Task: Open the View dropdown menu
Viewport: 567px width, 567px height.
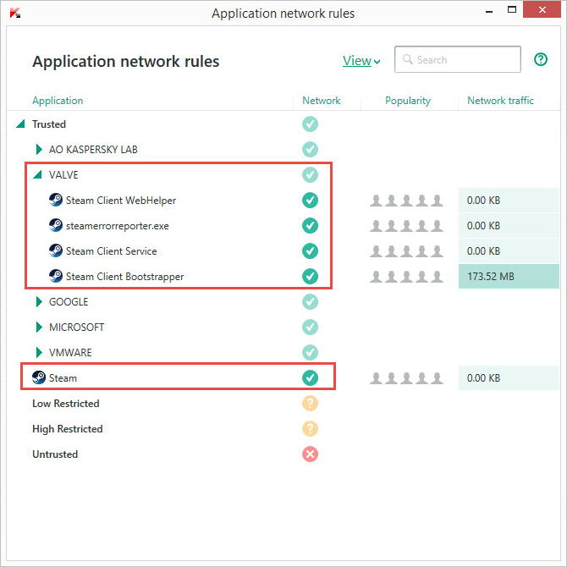Action: [361, 61]
